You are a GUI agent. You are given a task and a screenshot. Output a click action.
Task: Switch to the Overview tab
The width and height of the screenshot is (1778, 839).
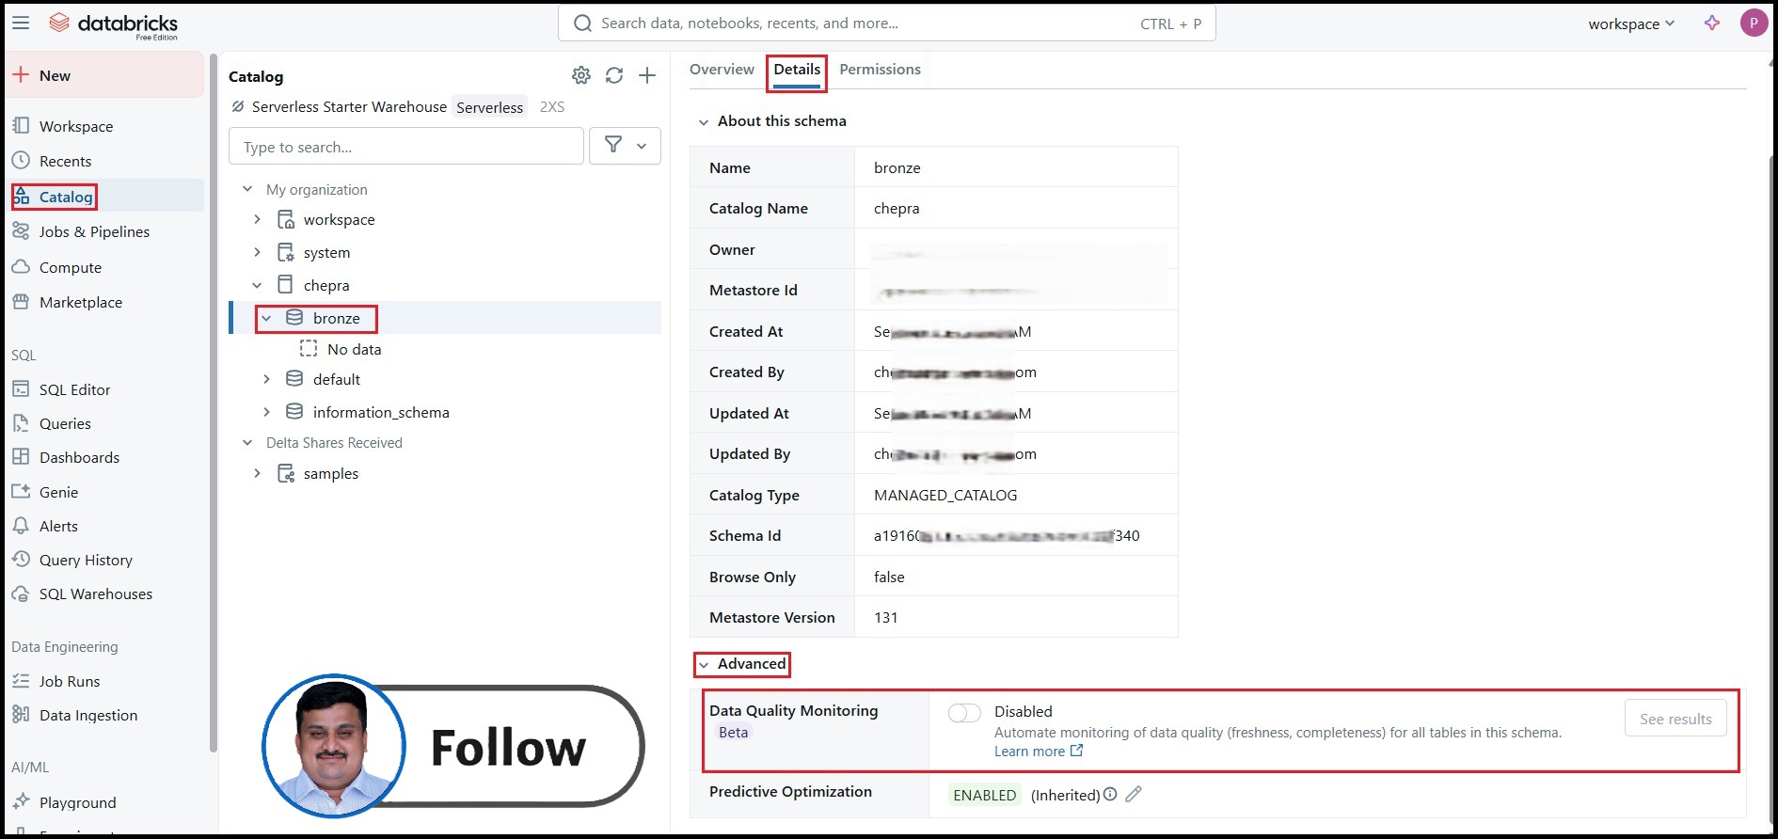pyautogui.click(x=722, y=70)
